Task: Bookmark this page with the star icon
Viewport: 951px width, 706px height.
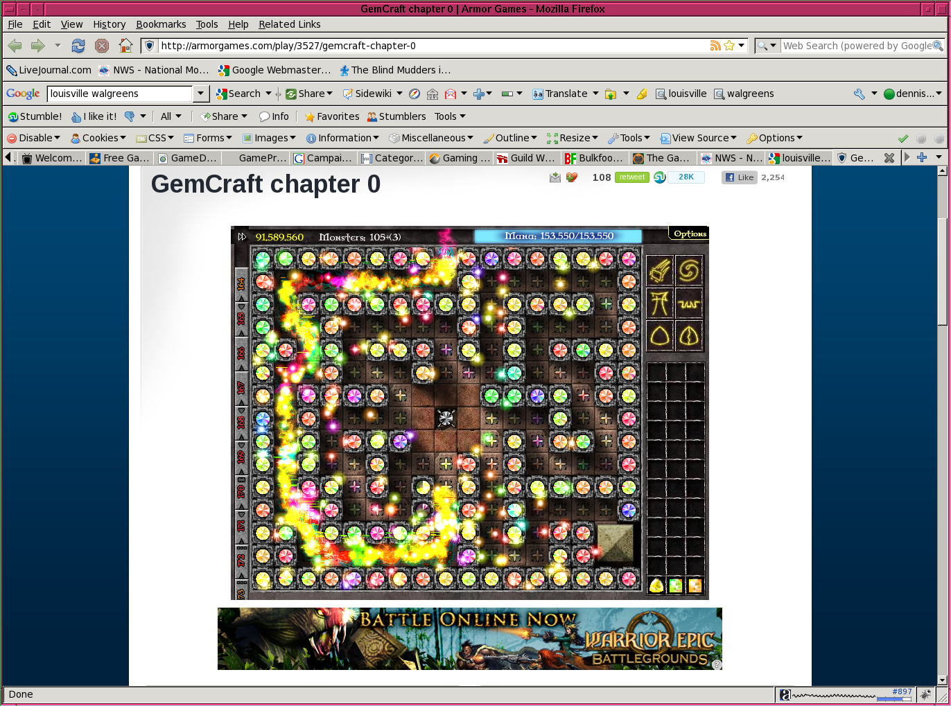Action: (x=729, y=46)
